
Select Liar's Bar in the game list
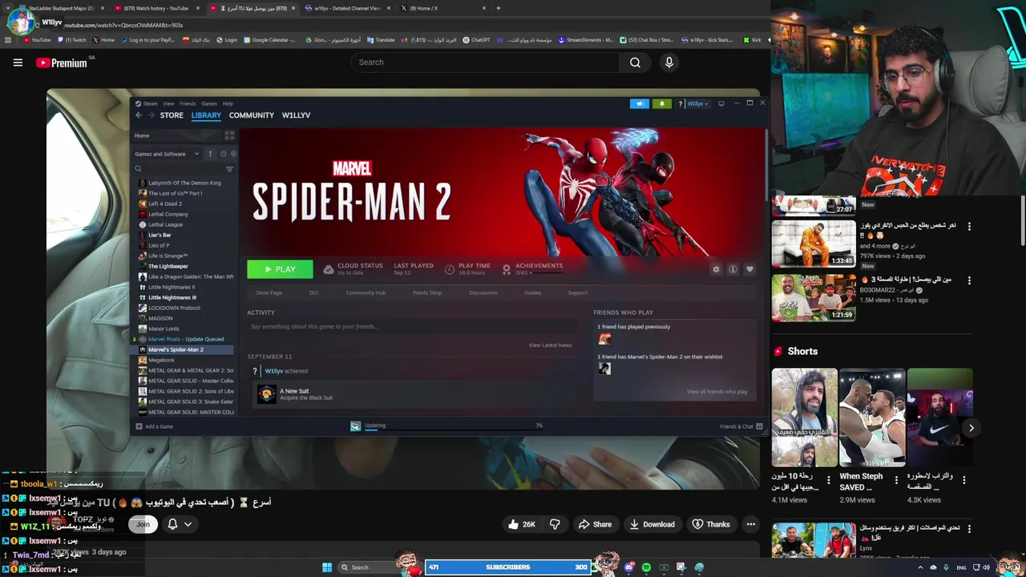[160, 235]
